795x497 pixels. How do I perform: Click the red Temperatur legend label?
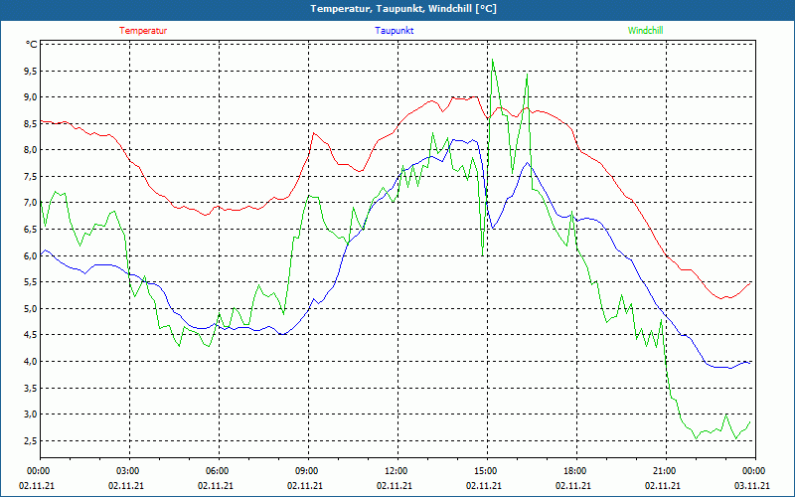pyautogui.click(x=143, y=31)
